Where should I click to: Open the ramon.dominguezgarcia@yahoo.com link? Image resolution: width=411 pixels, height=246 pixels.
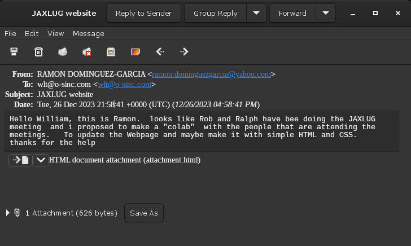pyautogui.click(x=211, y=74)
